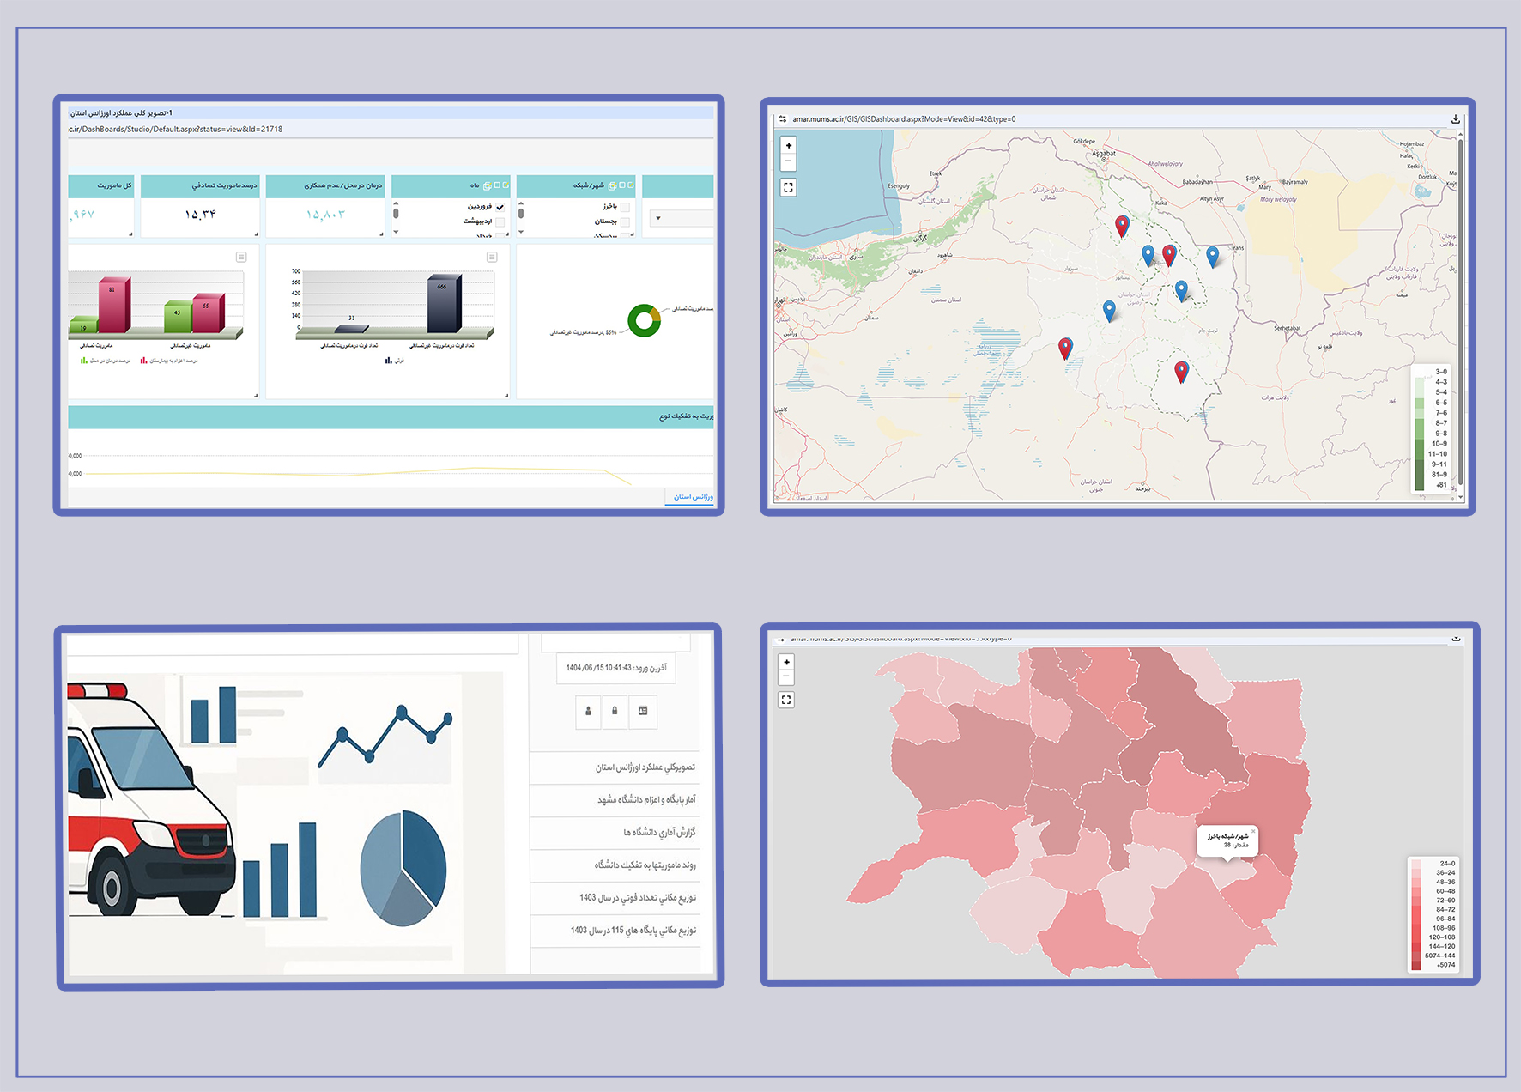The width and height of the screenshot is (1521, 1092).
Task: Switch to the اورژانس استان bottom tab
Action: 692,497
